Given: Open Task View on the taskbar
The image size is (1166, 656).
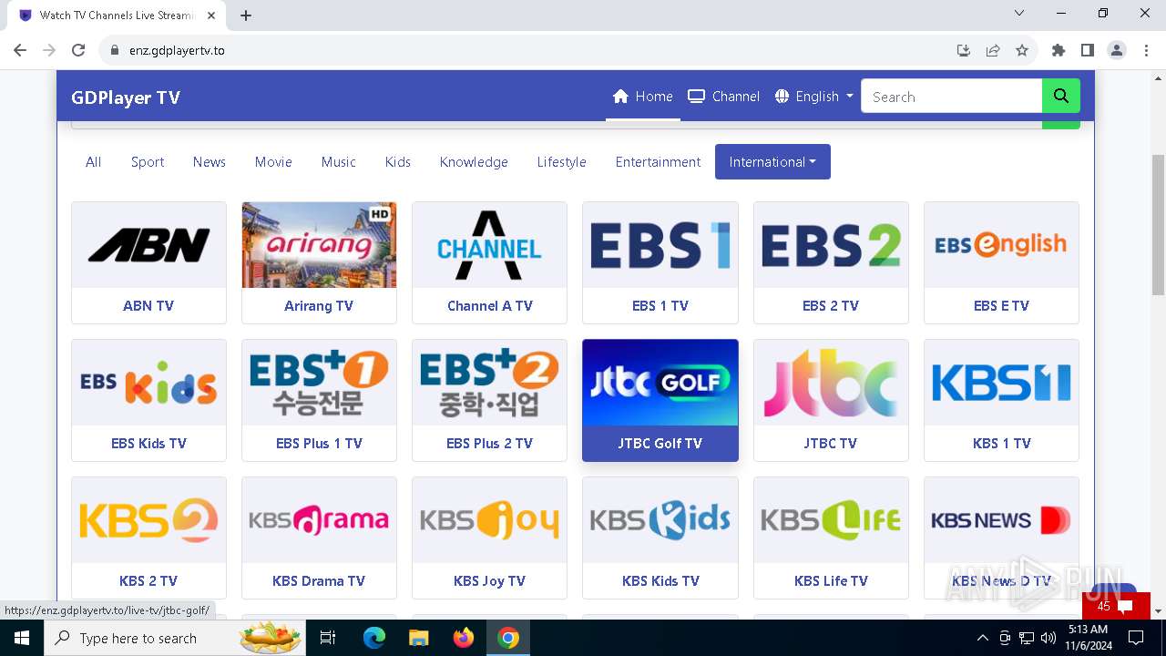Looking at the screenshot, I should click(328, 638).
